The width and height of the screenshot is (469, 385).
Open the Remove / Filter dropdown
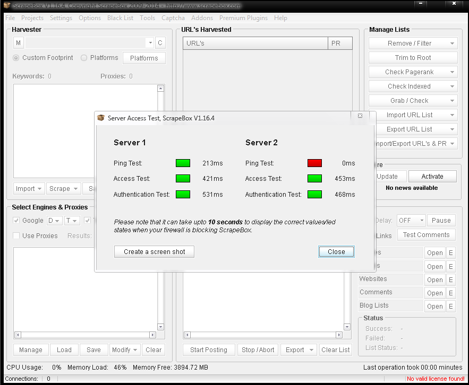tap(413, 43)
